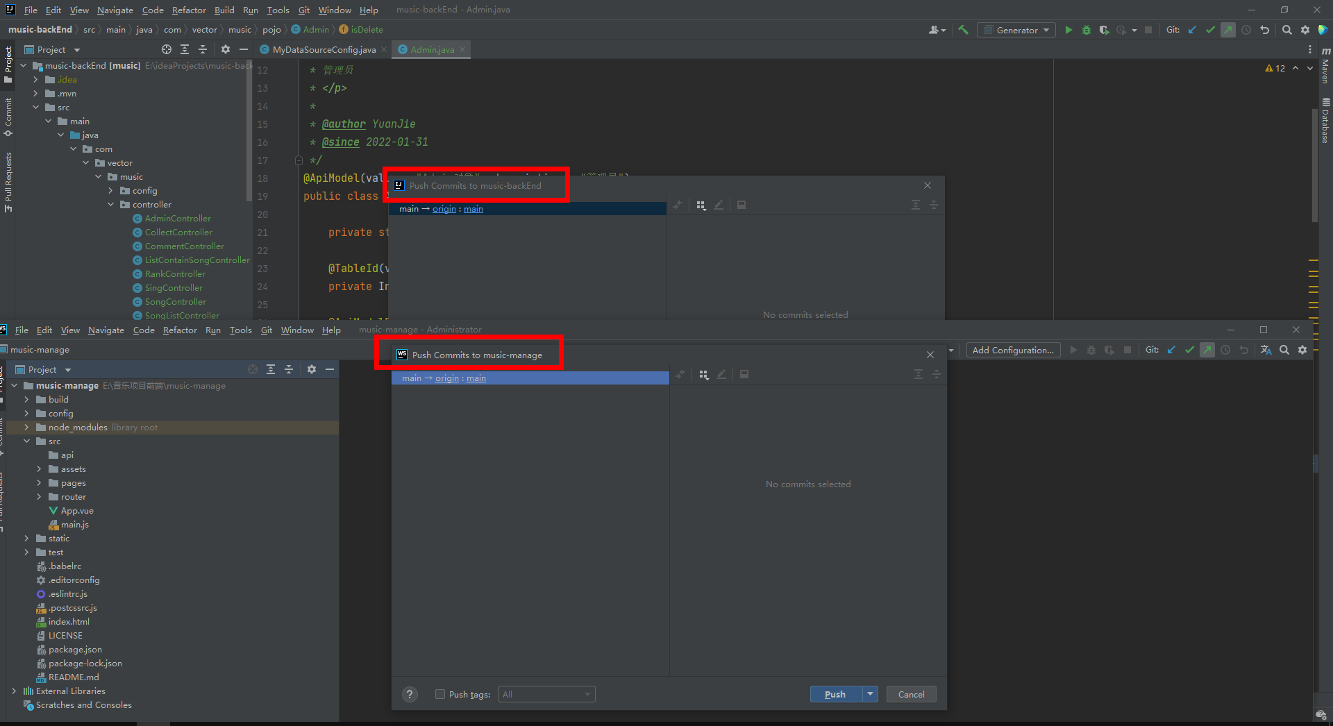Open WebStorm settings gear in toolbar
This screenshot has width=1333, height=726.
1302,350
